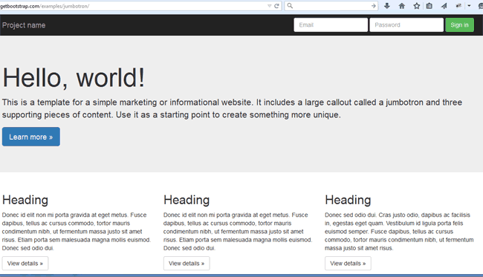Focus the Password input field
The width and height of the screenshot is (483, 277).
click(x=406, y=25)
